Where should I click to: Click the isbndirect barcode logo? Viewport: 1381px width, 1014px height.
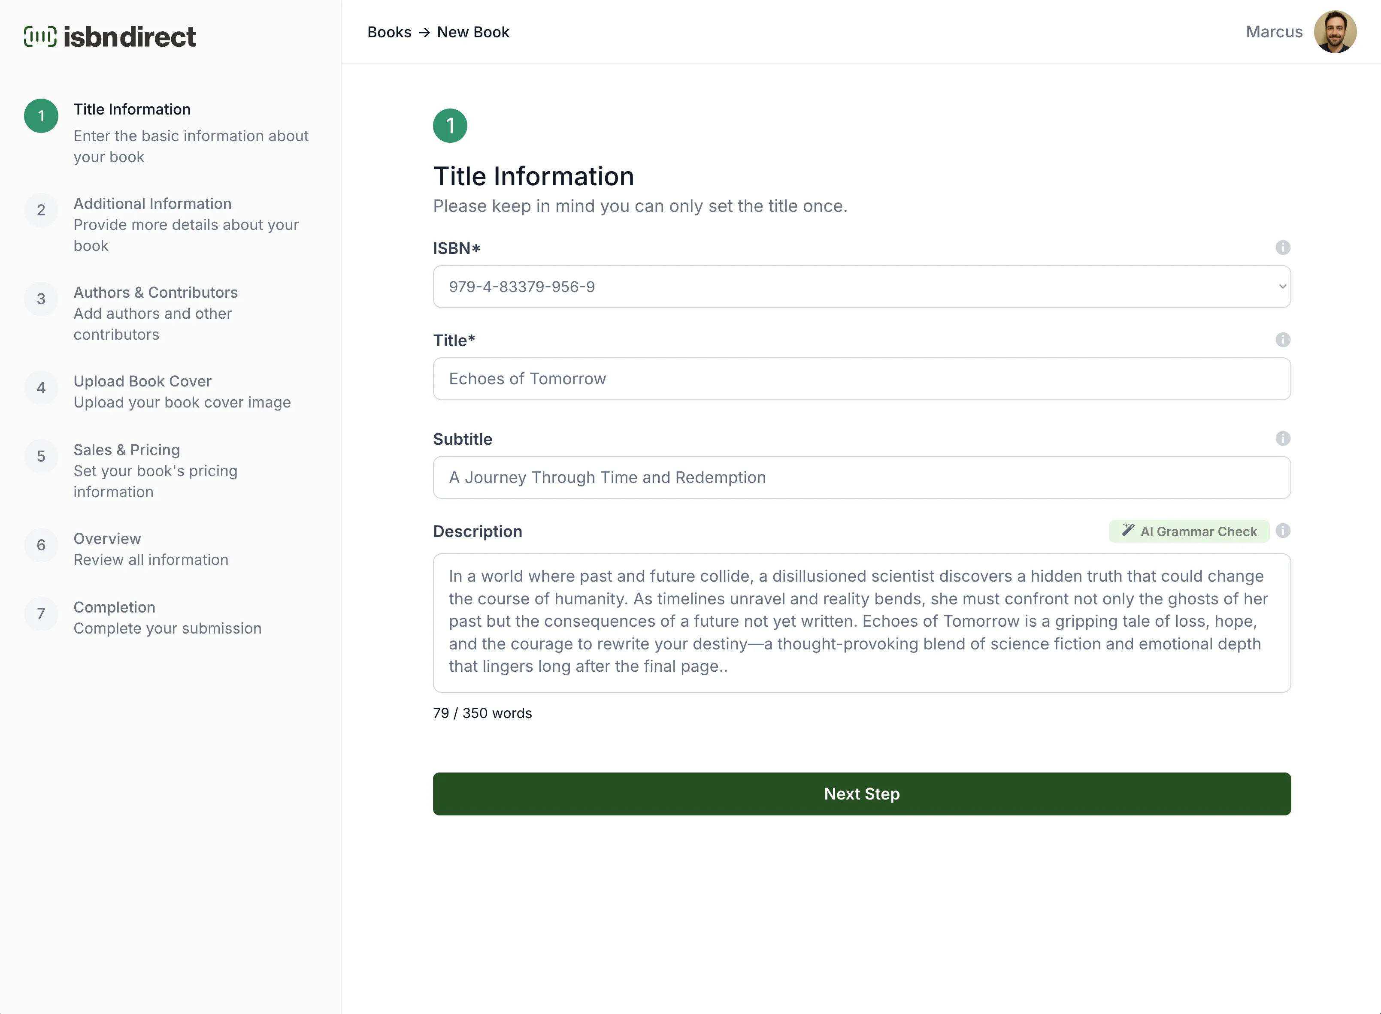pyautogui.click(x=40, y=37)
